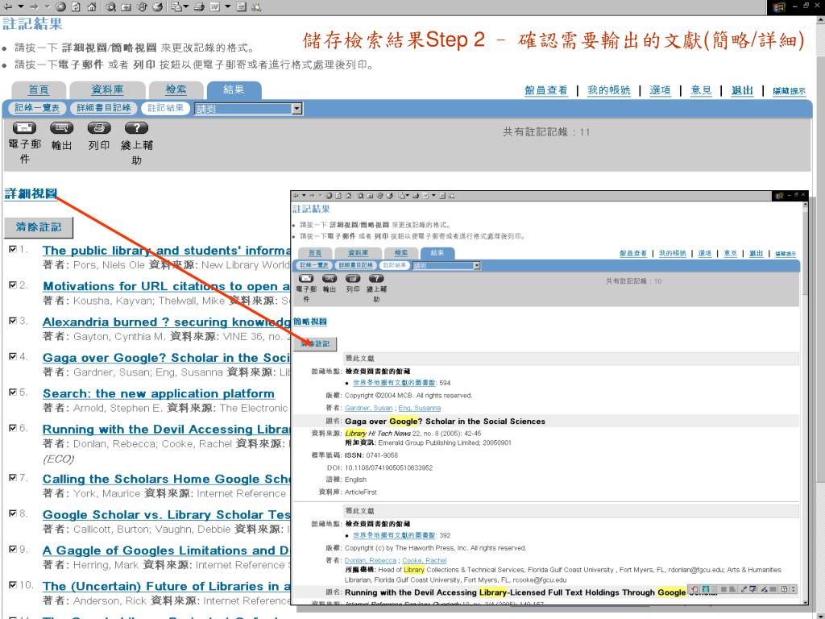
Task: Expand the Forward button history arrow in the main toolbar
Action: [x=48, y=6]
